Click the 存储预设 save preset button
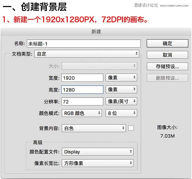This screenshot has height=179, width=192. click(167, 66)
